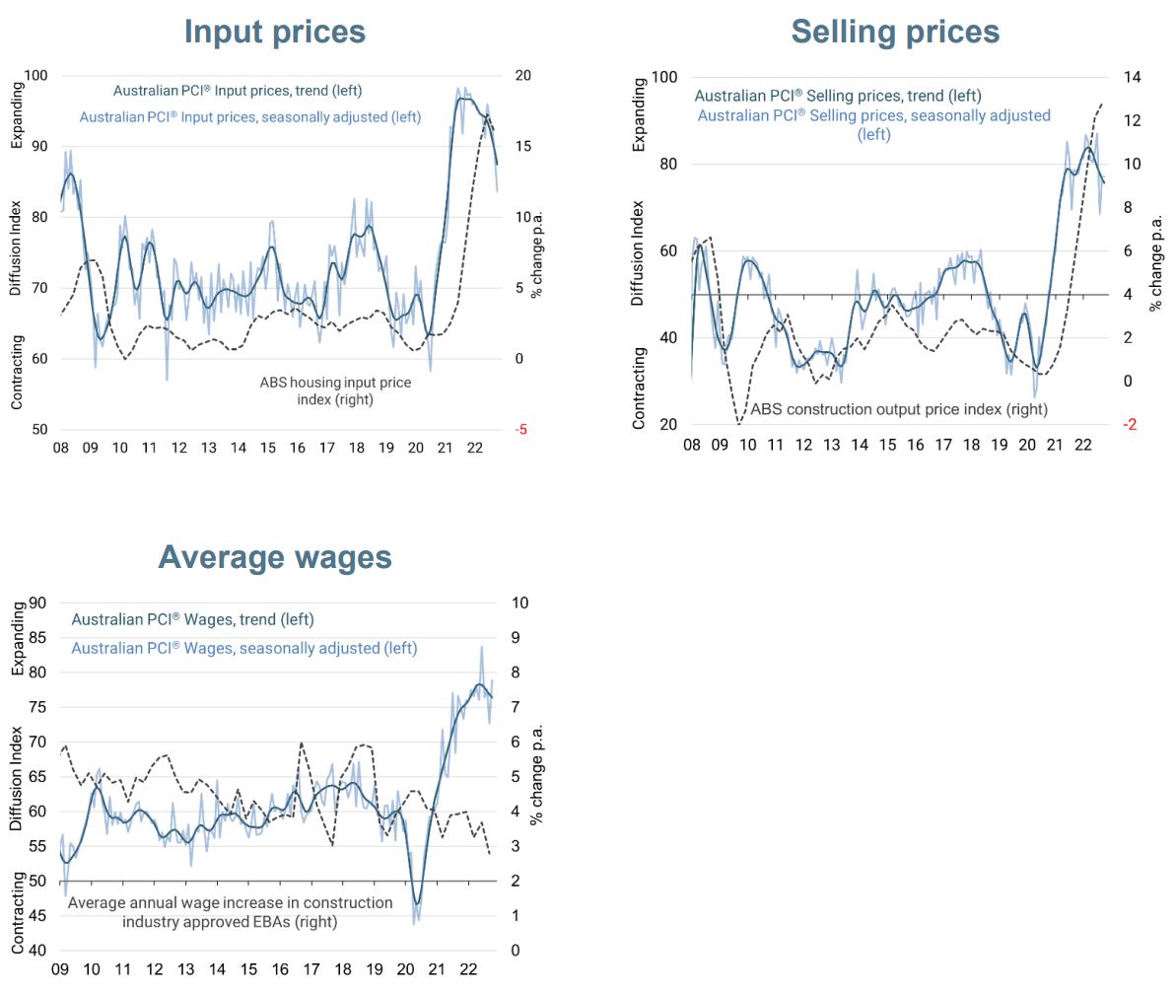
Task: Select the Input prices seasonally adjusted legend label
Action: 250,116
